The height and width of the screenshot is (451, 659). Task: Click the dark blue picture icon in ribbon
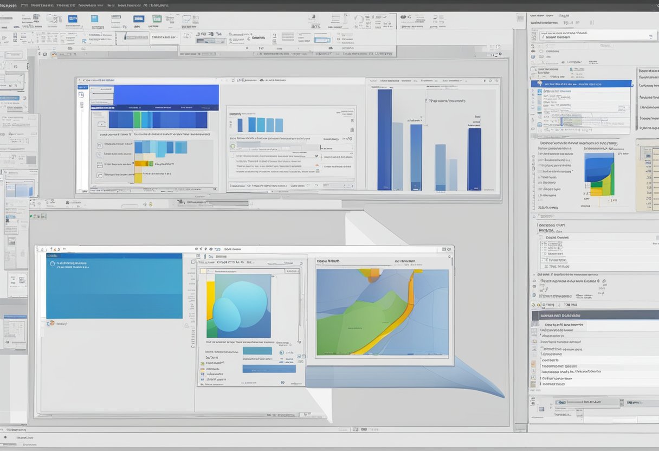pos(138,19)
